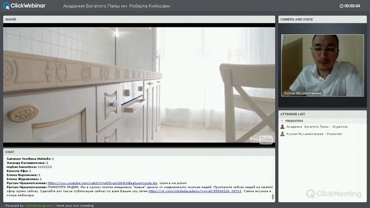
Task: Click the PRESENTERS group label
Action: [x=294, y=121]
